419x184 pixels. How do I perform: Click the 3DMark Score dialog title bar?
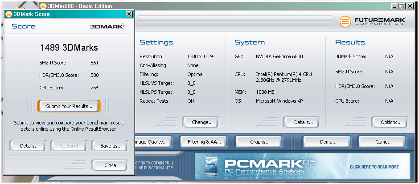point(69,14)
